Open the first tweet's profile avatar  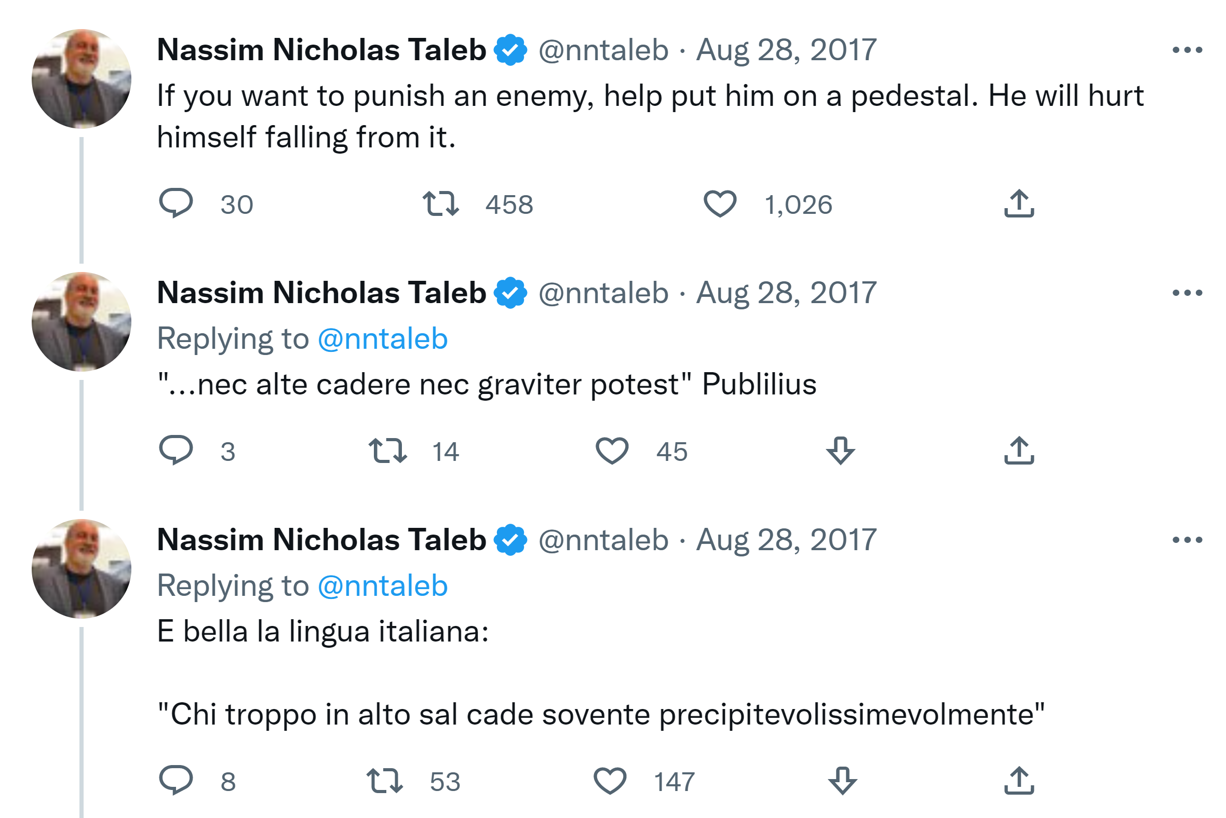[82, 79]
